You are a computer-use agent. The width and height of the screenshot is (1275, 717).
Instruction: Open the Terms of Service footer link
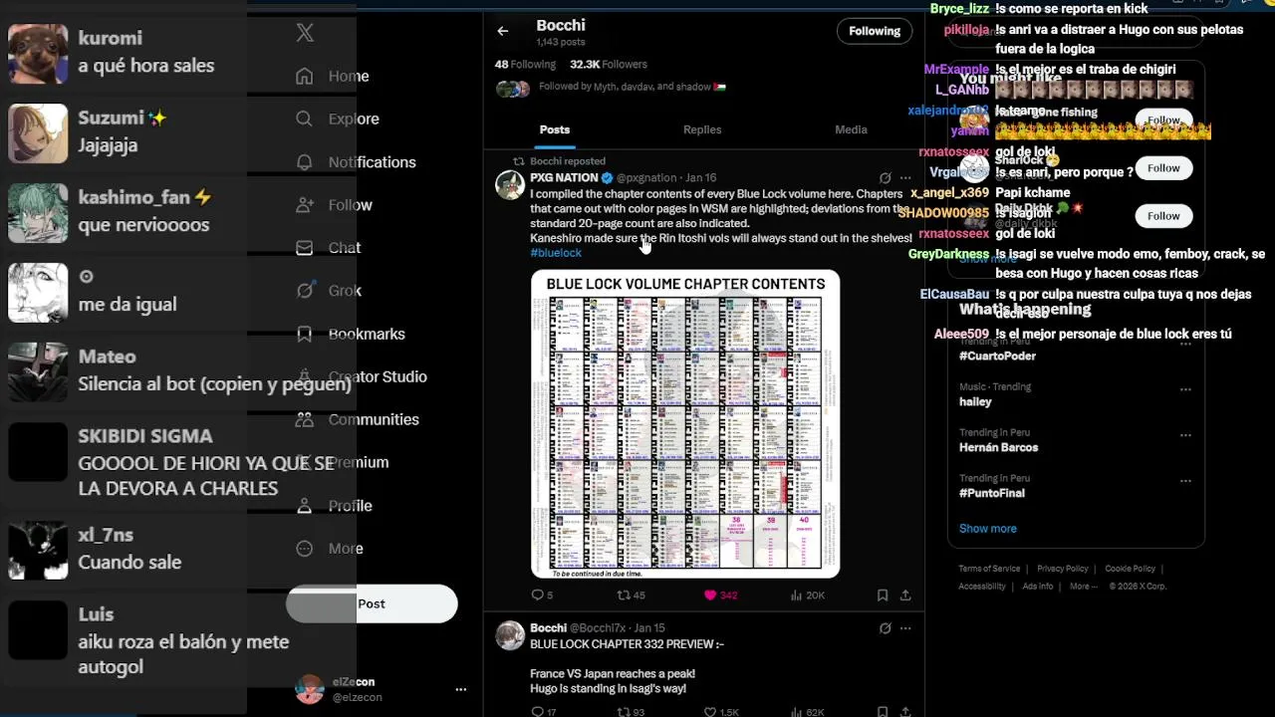click(989, 569)
